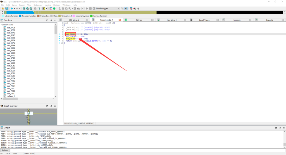Switch to the Hex View-1 tab
The width and height of the screenshot is (286, 155).
coord(172,20)
